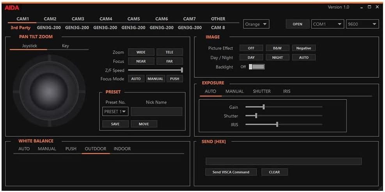Viewport: 385px width, 192px height.
Task: Set Picture Effect to B&W
Action: click(x=277, y=48)
